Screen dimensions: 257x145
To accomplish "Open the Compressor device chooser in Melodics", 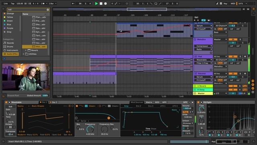I will coord(203,46).
